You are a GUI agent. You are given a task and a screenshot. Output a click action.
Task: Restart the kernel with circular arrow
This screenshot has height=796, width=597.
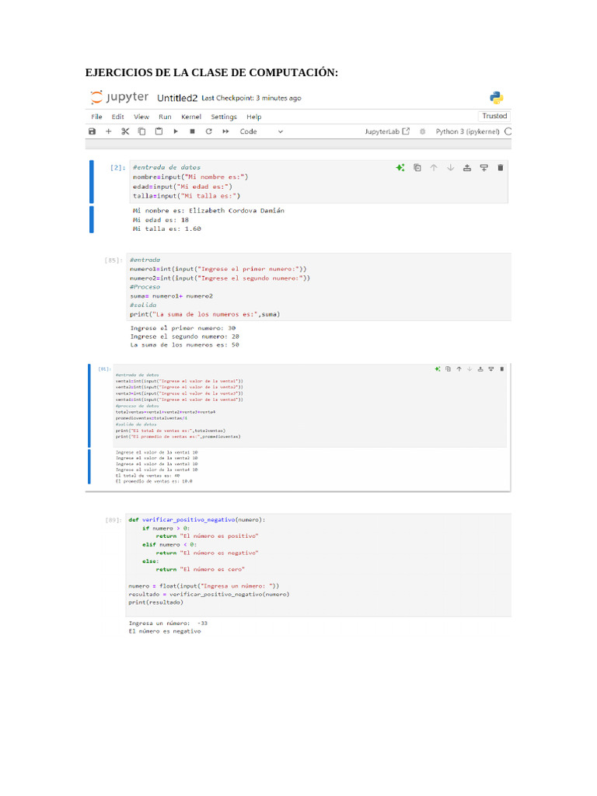pyautogui.click(x=208, y=131)
